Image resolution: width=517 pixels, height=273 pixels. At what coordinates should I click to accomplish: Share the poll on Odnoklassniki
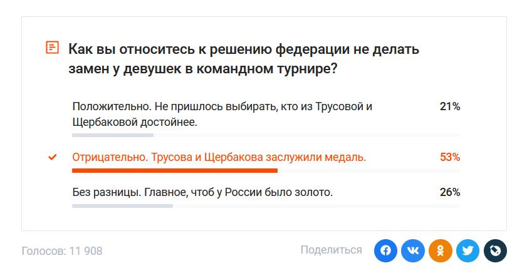tap(441, 251)
